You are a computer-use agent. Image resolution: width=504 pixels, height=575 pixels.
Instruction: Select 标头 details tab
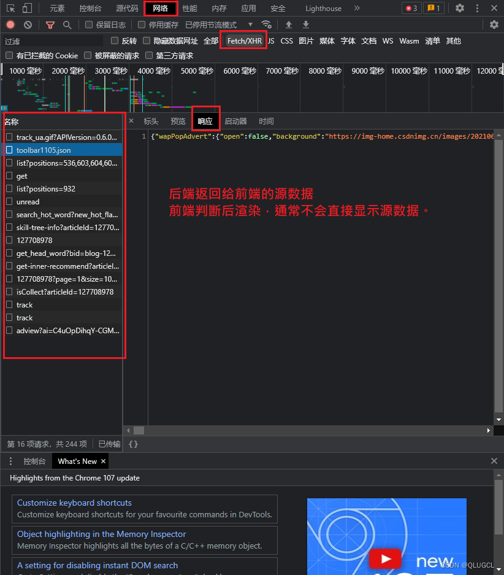151,121
